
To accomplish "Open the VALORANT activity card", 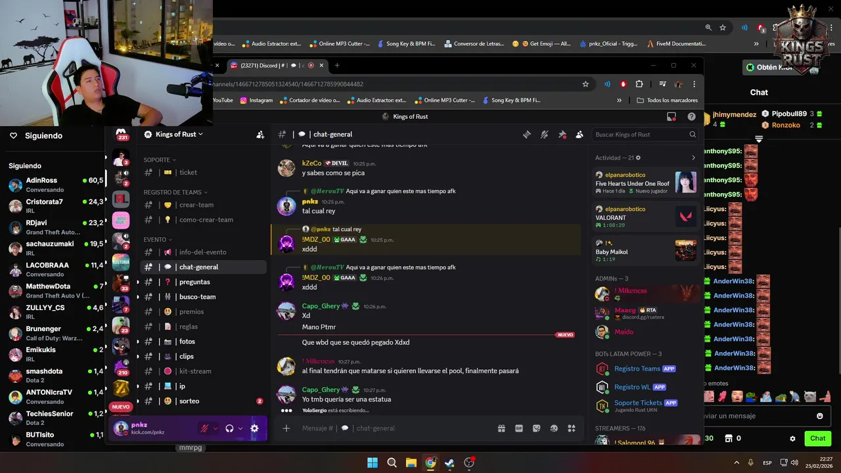I will pyautogui.click(x=645, y=217).
